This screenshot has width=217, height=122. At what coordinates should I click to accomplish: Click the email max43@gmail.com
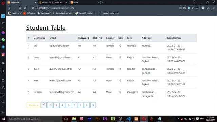pos(60,81)
